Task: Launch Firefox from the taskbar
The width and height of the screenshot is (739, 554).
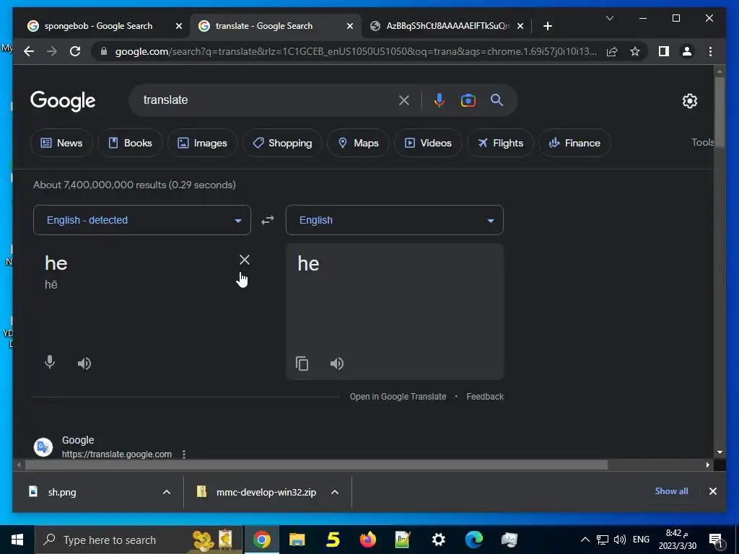Action: click(367, 540)
